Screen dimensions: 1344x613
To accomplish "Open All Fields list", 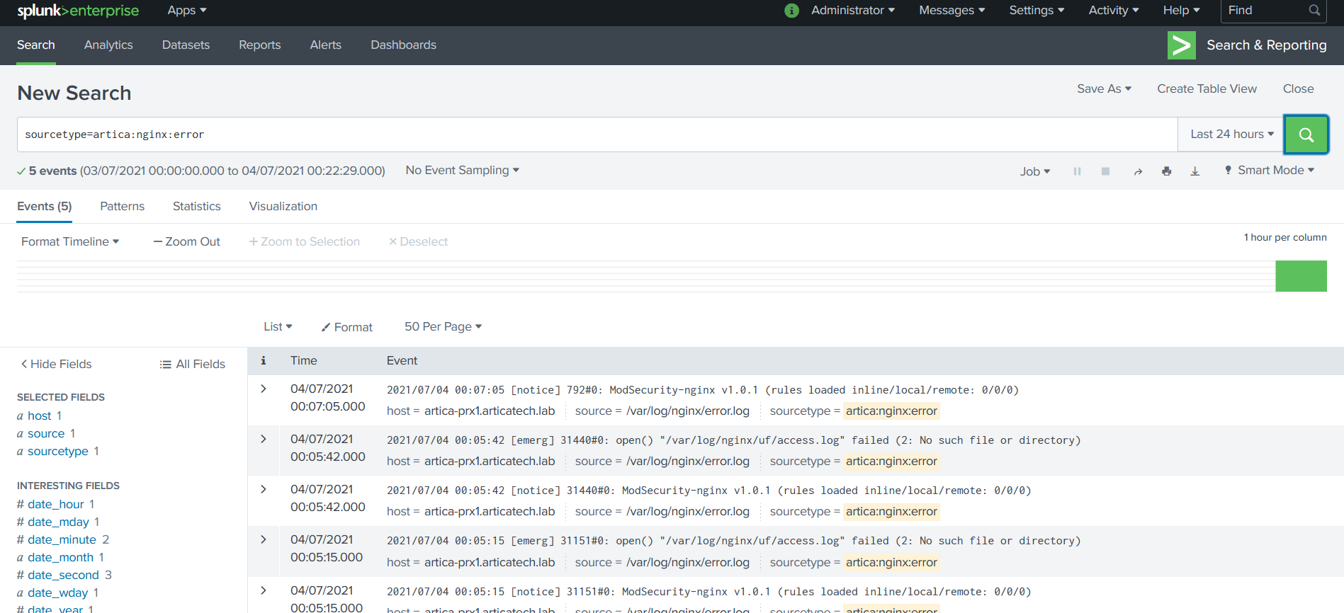I will click(192, 364).
